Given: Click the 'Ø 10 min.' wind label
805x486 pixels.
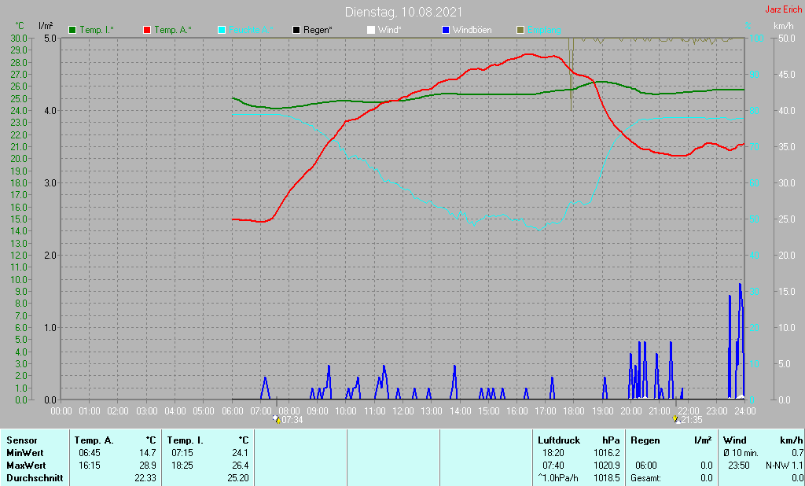Looking at the screenshot, I should (x=741, y=453).
